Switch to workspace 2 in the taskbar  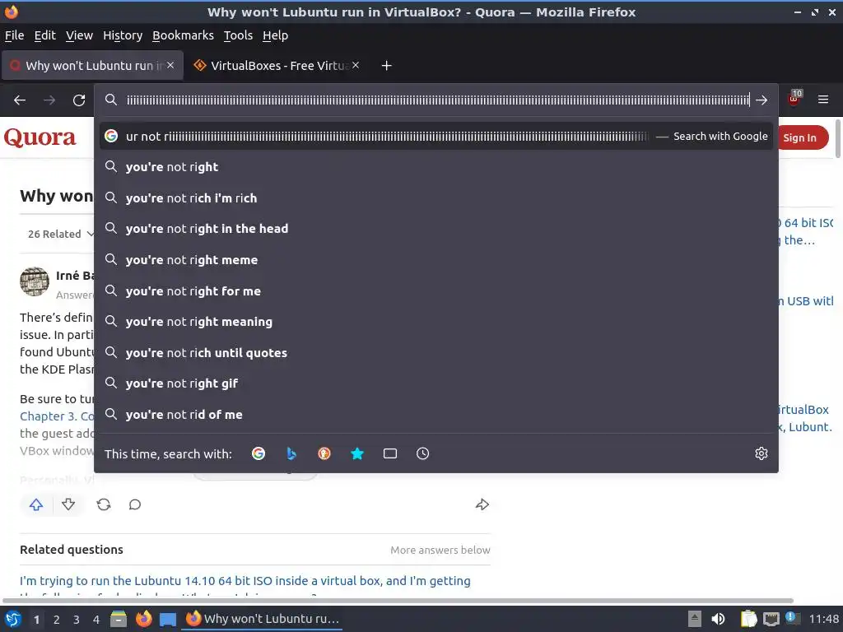[57, 620]
